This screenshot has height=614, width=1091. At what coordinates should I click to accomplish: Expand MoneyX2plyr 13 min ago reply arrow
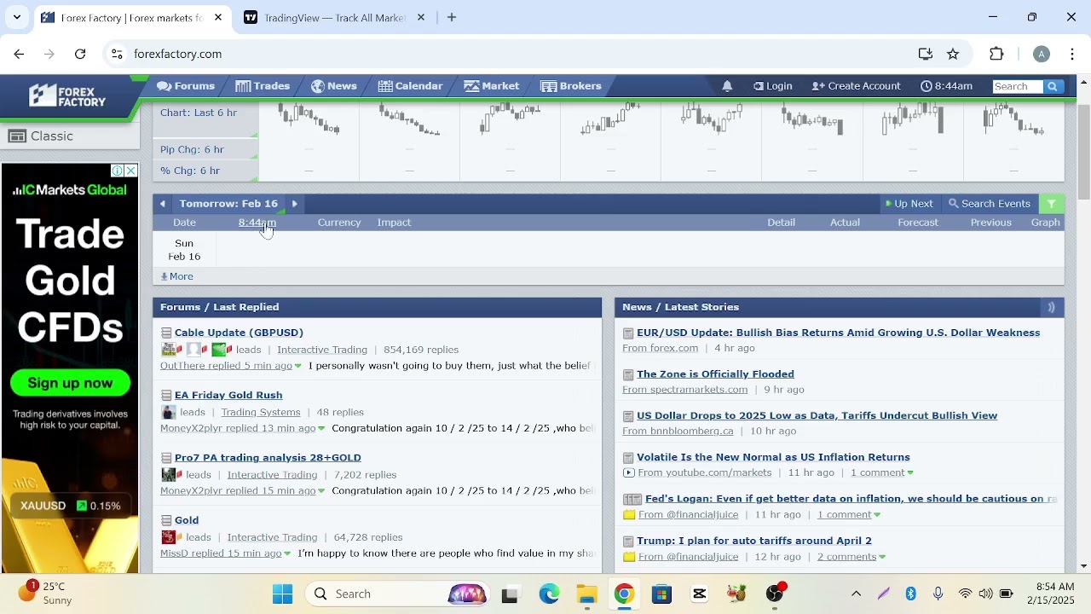point(321,429)
